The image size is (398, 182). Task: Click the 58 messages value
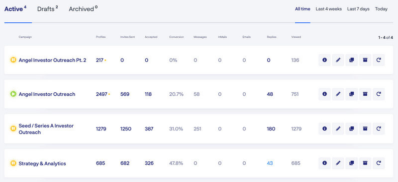[197, 94]
